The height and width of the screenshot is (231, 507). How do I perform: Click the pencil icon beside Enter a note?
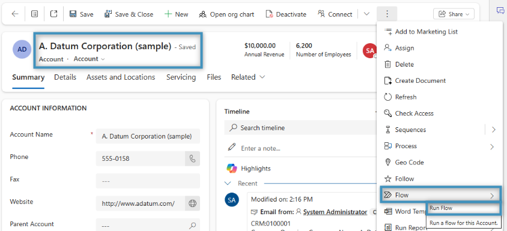pos(231,148)
